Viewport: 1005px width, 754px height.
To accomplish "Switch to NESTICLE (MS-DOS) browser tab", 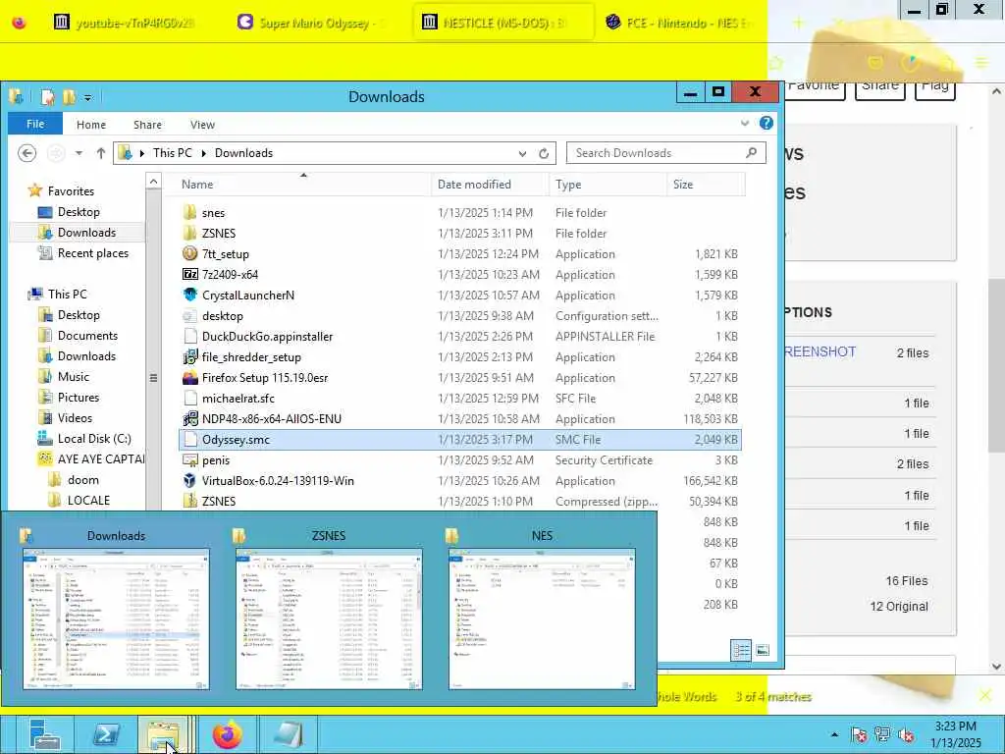I will tap(503, 23).
